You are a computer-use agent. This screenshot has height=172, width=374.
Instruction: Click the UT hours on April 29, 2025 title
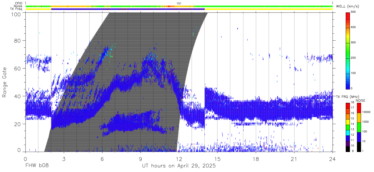click(x=179, y=166)
